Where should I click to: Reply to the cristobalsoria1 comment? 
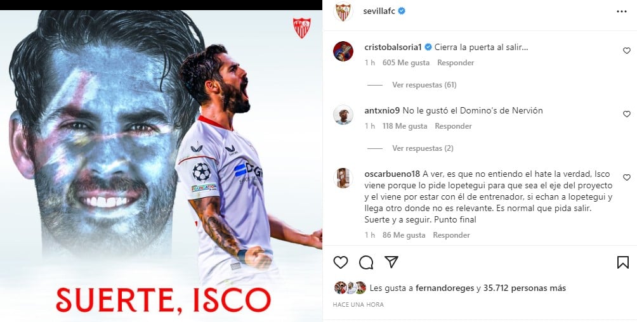coord(456,63)
